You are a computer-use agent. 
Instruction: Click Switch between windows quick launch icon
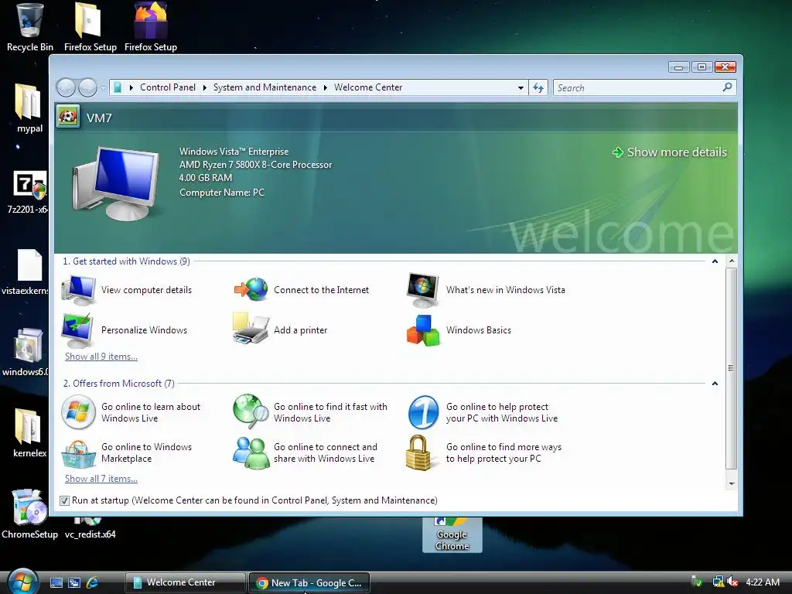point(74,583)
